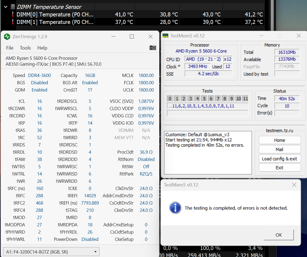
Task: Click the FCLK value 1800.00
Action: pos(146,83)
